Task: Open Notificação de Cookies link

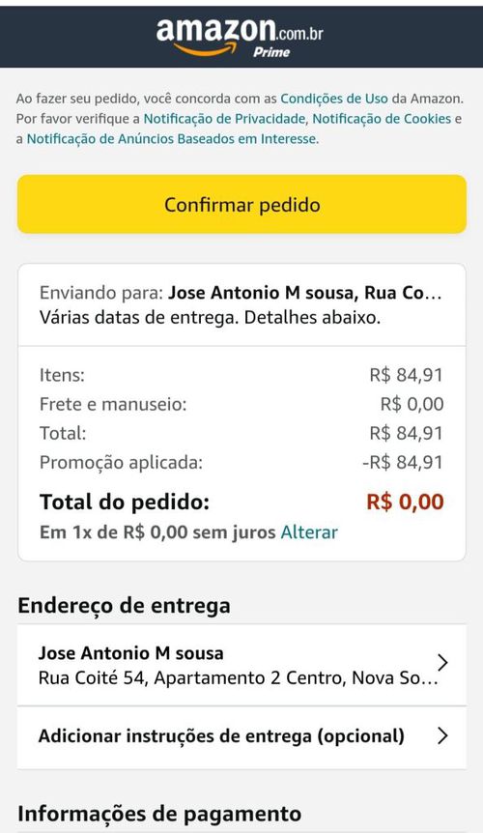Action: pyautogui.click(x=382, y=119)
